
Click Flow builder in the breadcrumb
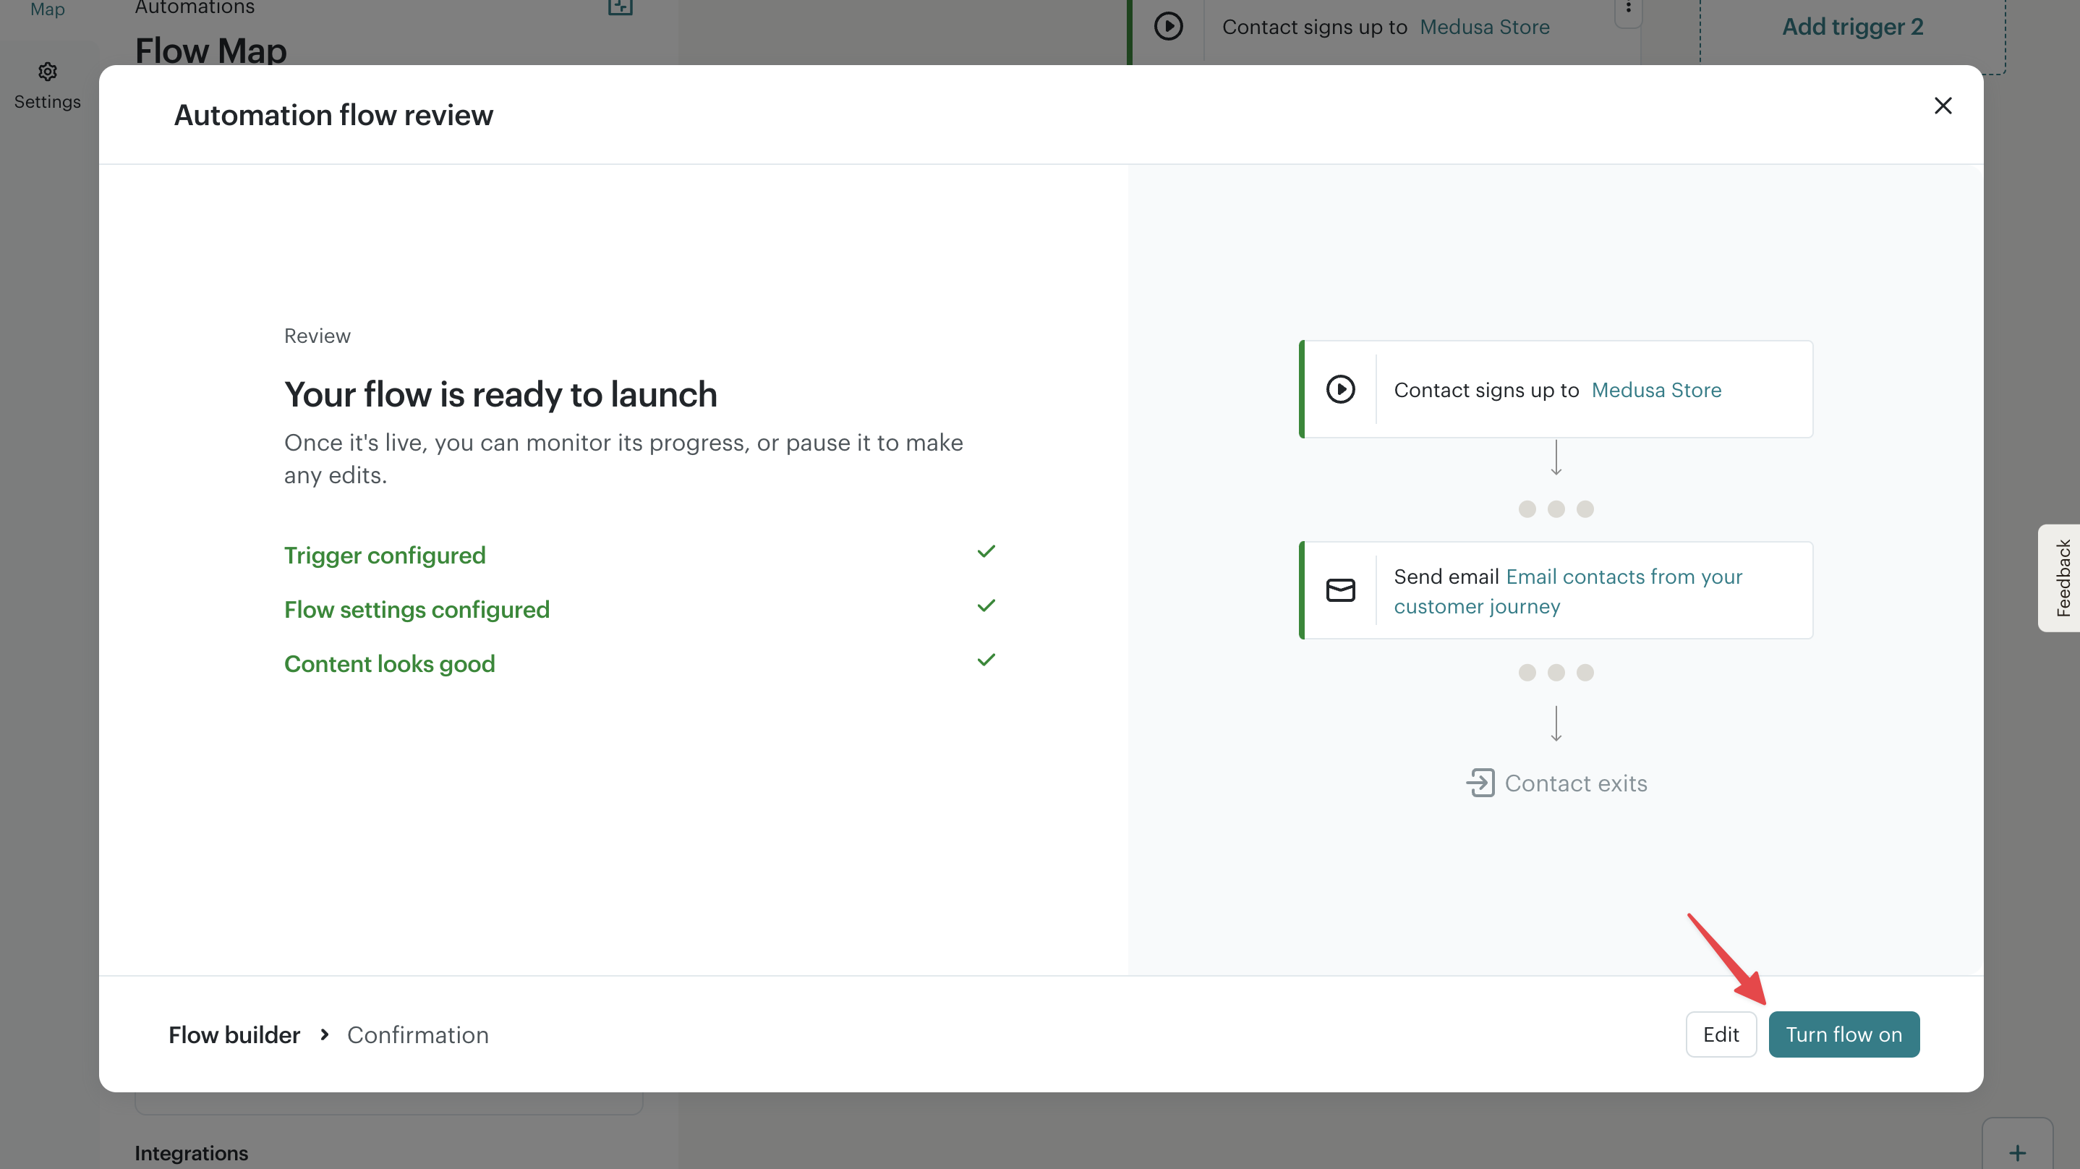[234, 1035]
